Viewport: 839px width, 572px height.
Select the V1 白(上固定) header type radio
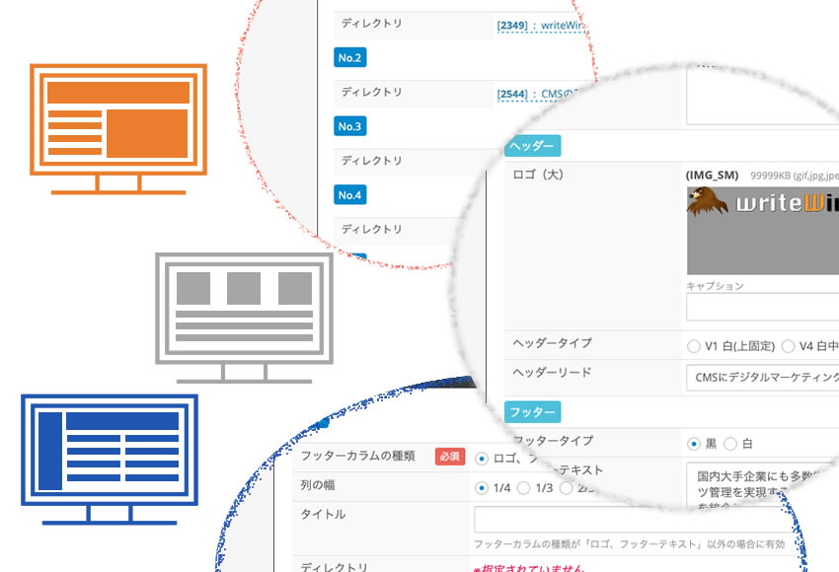[694, 346]
